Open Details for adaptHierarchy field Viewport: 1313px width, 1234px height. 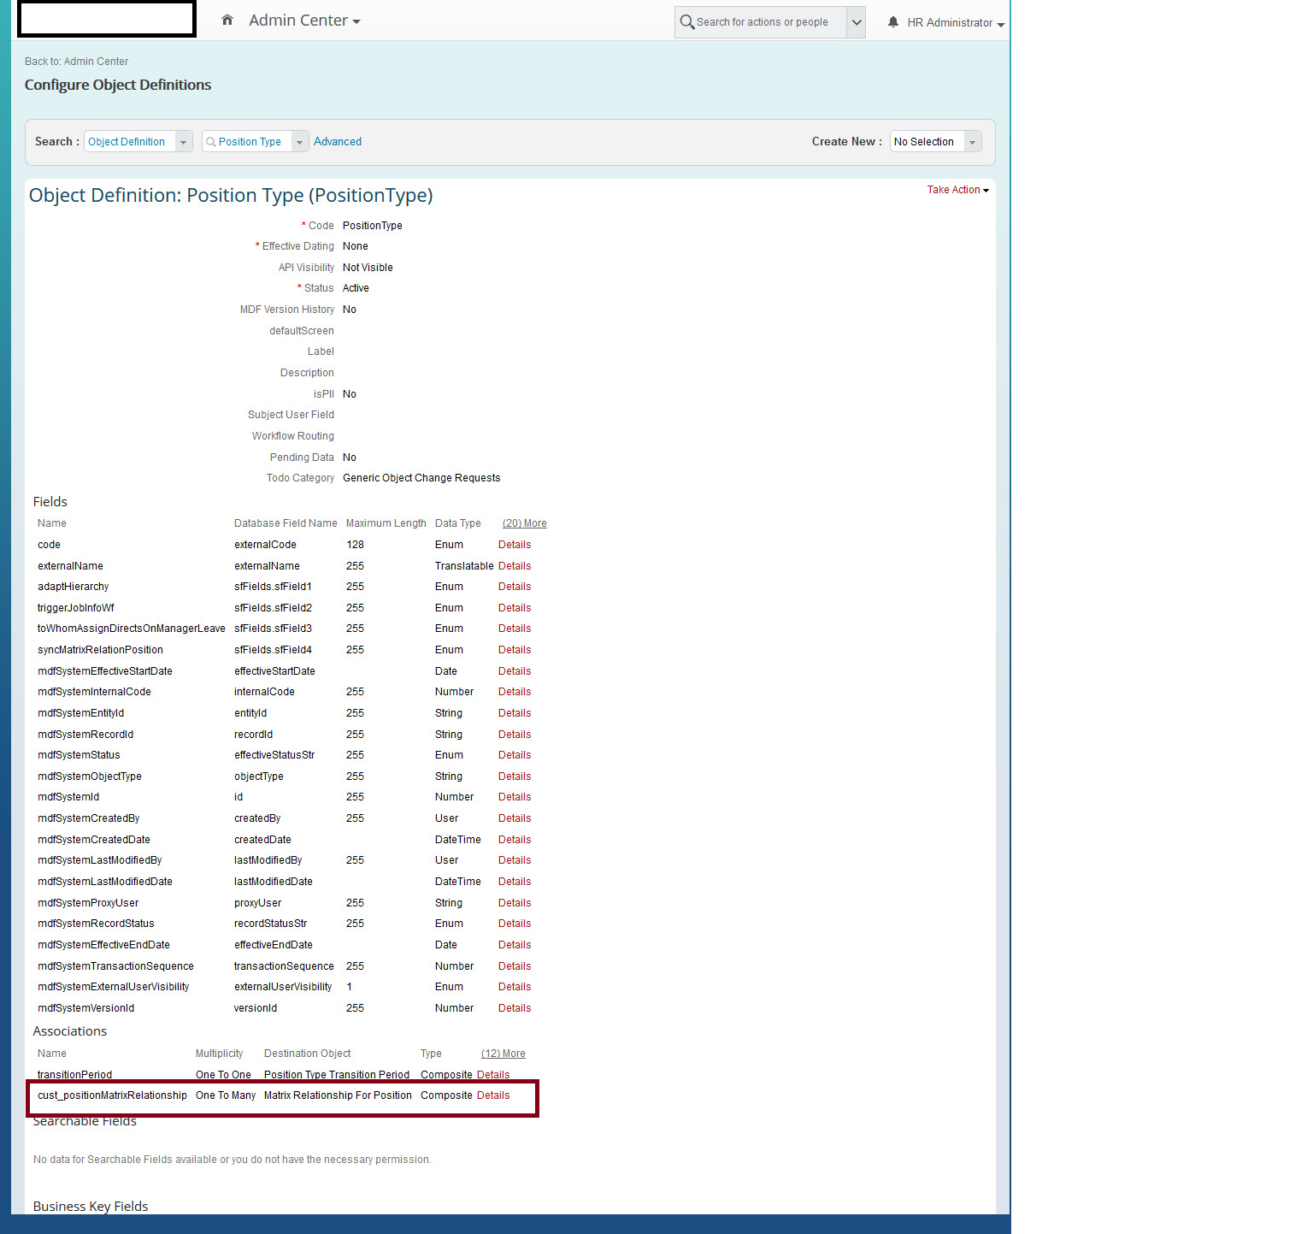click(515, 587)
